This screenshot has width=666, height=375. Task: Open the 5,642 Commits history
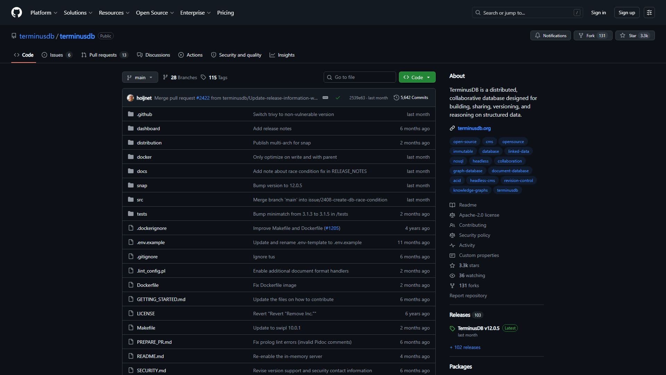[411, 98]
